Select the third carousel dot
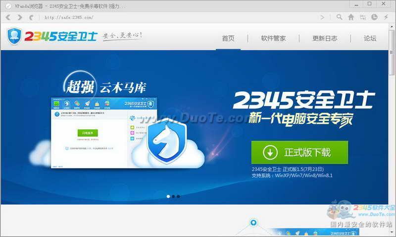 178,196
